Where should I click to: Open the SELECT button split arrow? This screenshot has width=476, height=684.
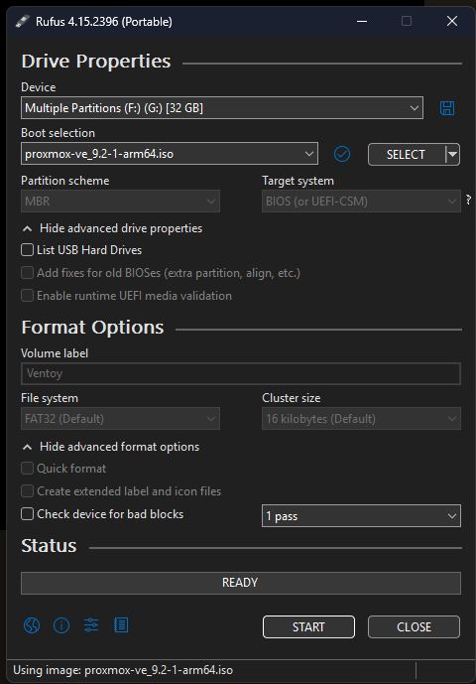click(453, 155)
